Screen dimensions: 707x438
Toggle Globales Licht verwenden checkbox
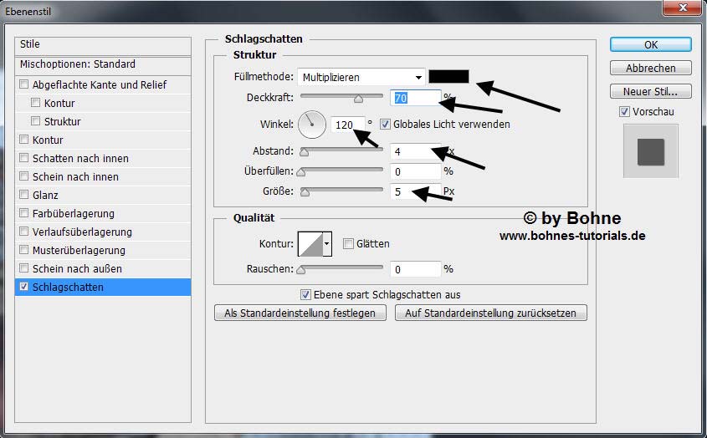coord(385,124)
